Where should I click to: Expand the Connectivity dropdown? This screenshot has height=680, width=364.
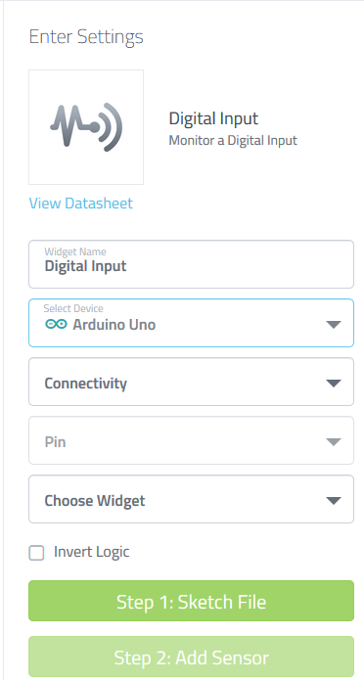pos(192,382)
